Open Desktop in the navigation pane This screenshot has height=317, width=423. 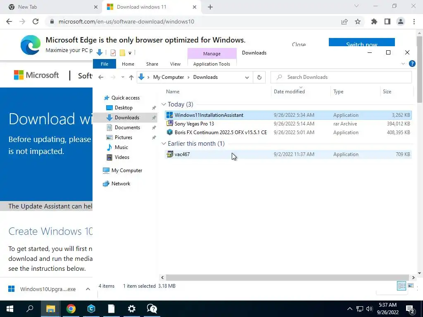click(x=123, y=108)
